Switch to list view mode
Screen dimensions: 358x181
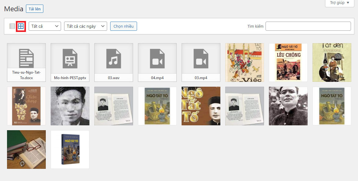tap(12, 26)
